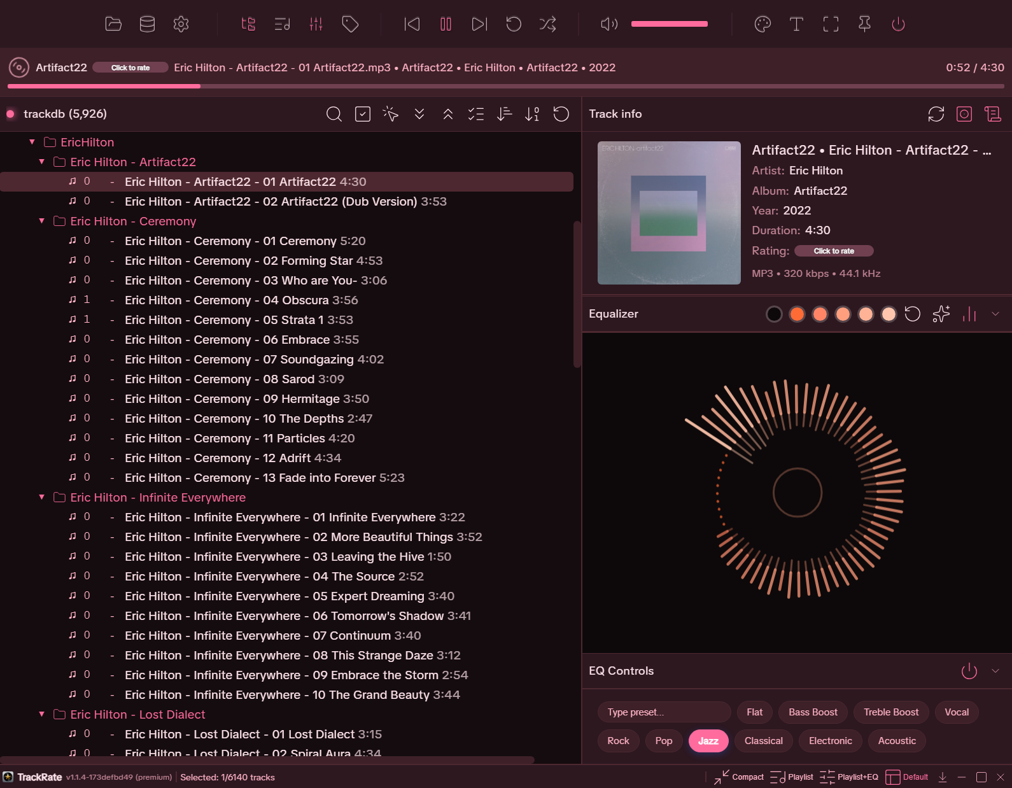Collapse the EQ Controls panel chevron
Viewport: 1012px width, 788px height.
coord(995,671)
